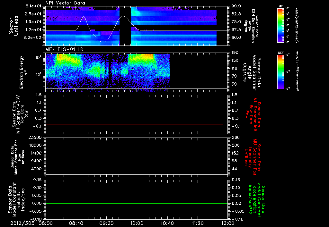This screenshot has height=227, width=329.
Task: Click the 30 scanner angle tick label
Action: [x=234, y=84]
